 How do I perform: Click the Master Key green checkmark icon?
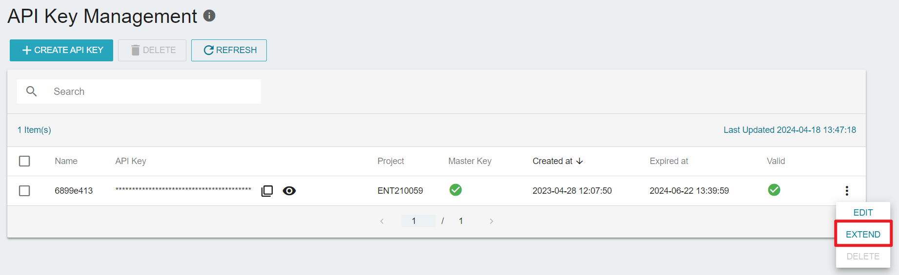coord(456,190)
